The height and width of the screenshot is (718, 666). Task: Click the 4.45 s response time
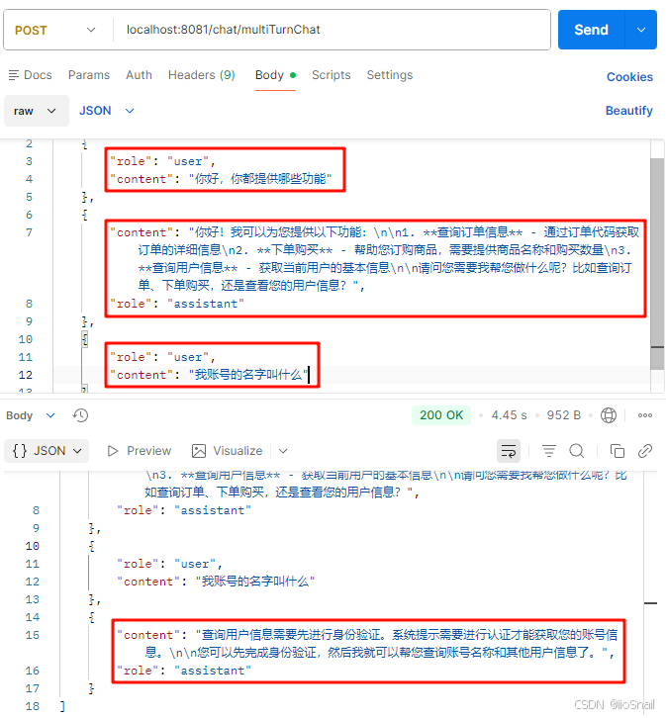click(509, 415)
